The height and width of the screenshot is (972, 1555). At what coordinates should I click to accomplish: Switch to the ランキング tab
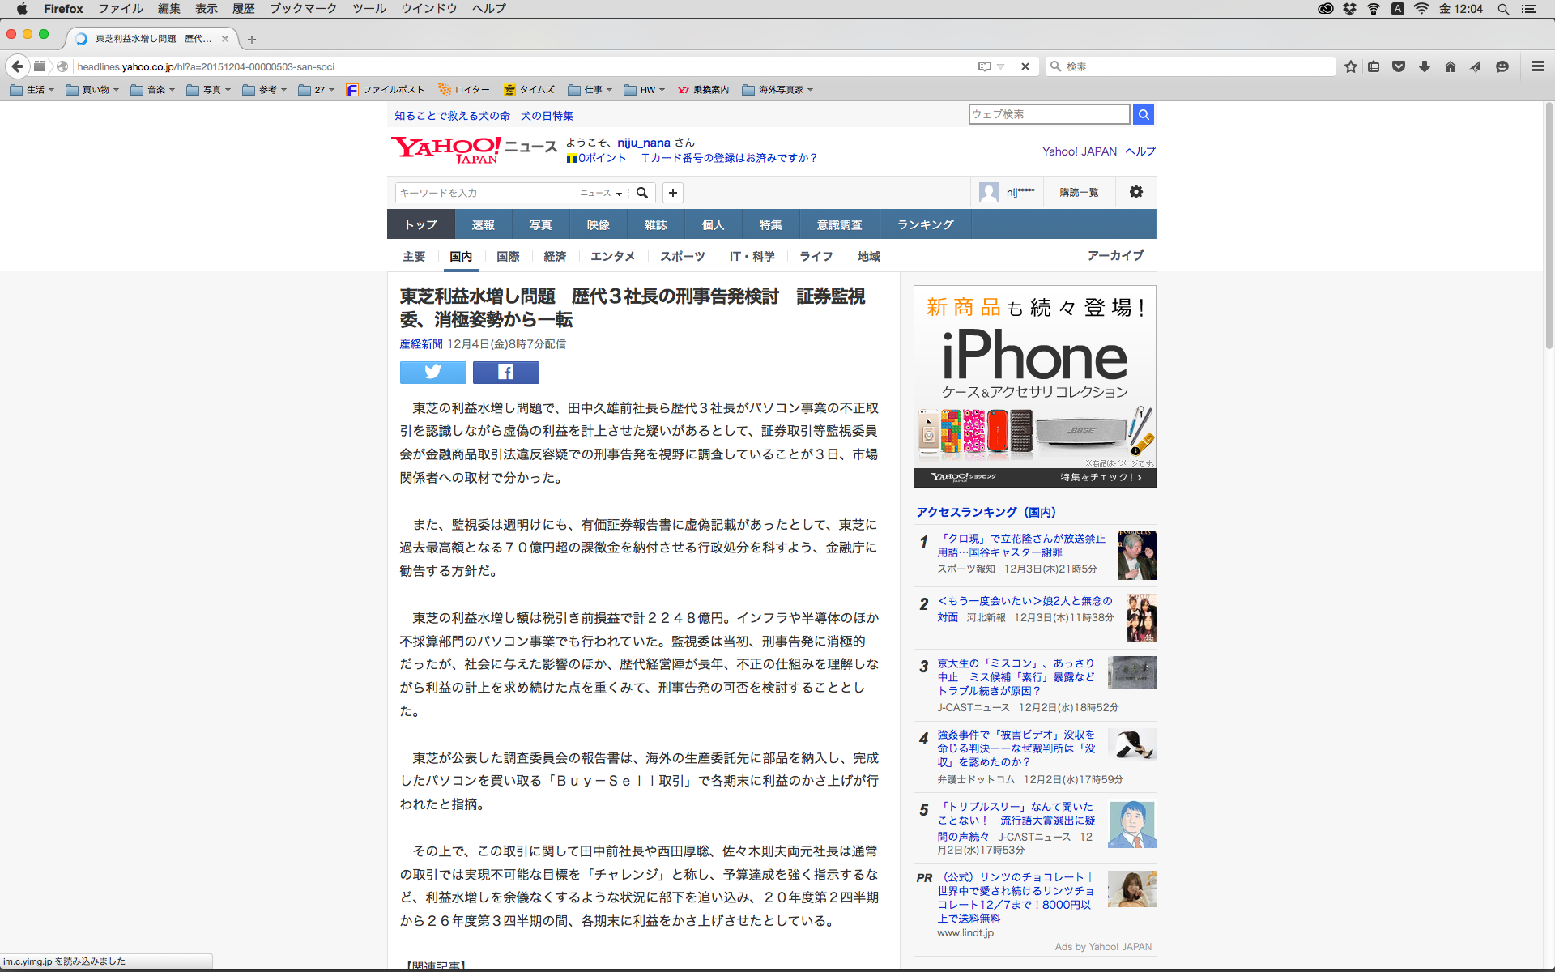click(925, 224)
